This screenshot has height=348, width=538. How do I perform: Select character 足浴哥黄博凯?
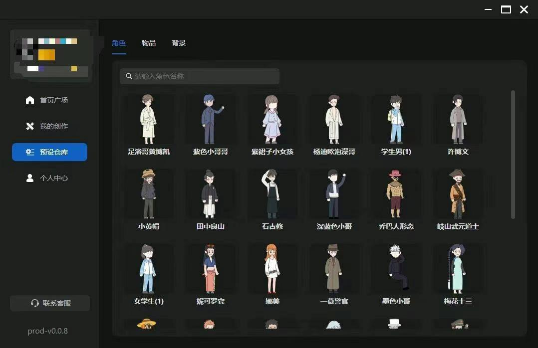click(x=149, y=125)
